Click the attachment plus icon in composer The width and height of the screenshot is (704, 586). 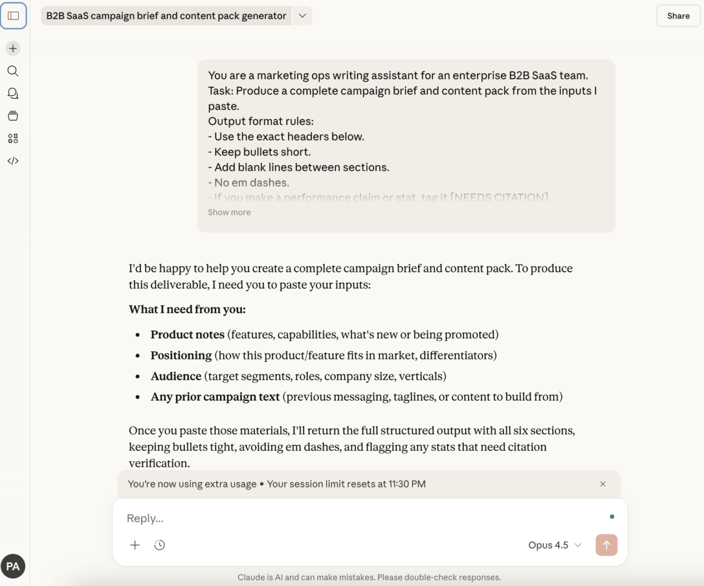pos(135,545)
